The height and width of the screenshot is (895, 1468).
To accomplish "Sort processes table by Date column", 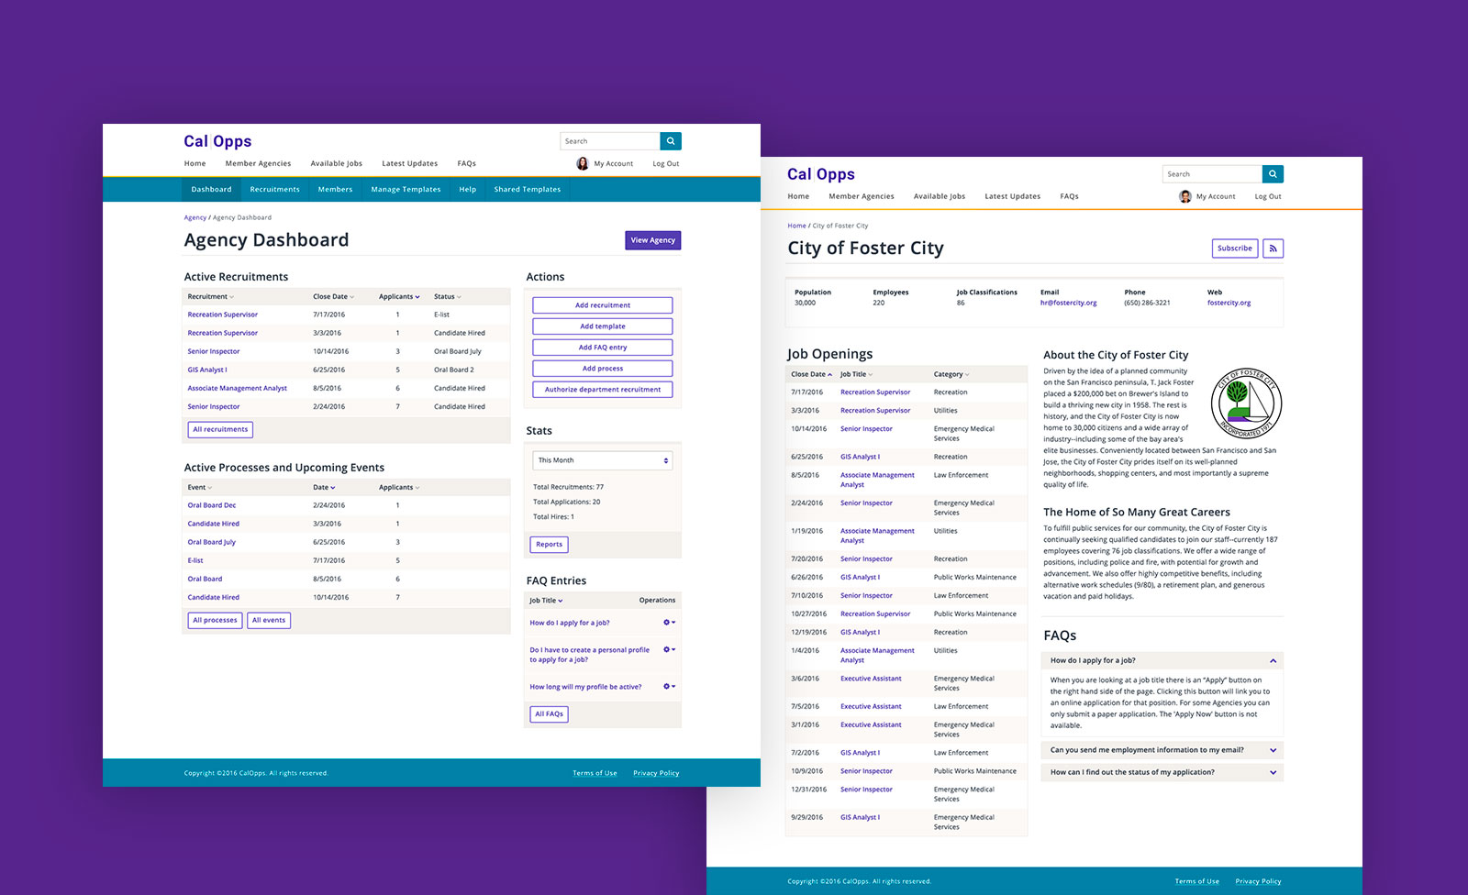I will tap(324, 488).
